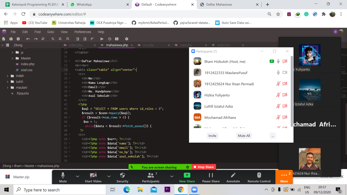Open the Goto menu
Image resolution: width=347 pixels, height=195 pixels.
point(51,32)
